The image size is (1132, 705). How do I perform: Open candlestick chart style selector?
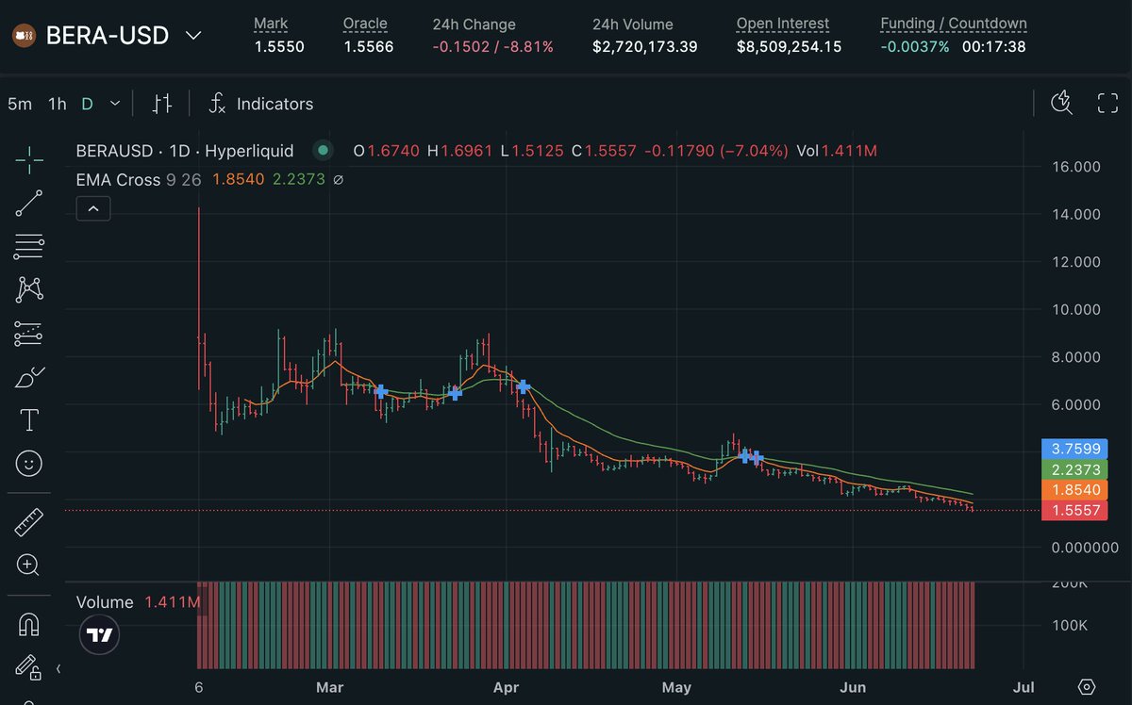tap(162, 104)
